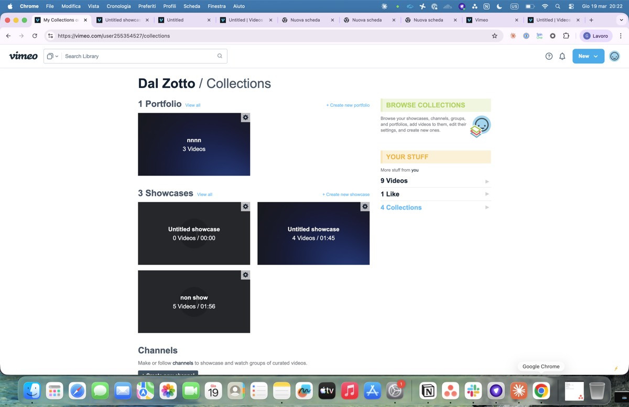Follow the channels link in description
629x407 pixels.
point(183,363)
